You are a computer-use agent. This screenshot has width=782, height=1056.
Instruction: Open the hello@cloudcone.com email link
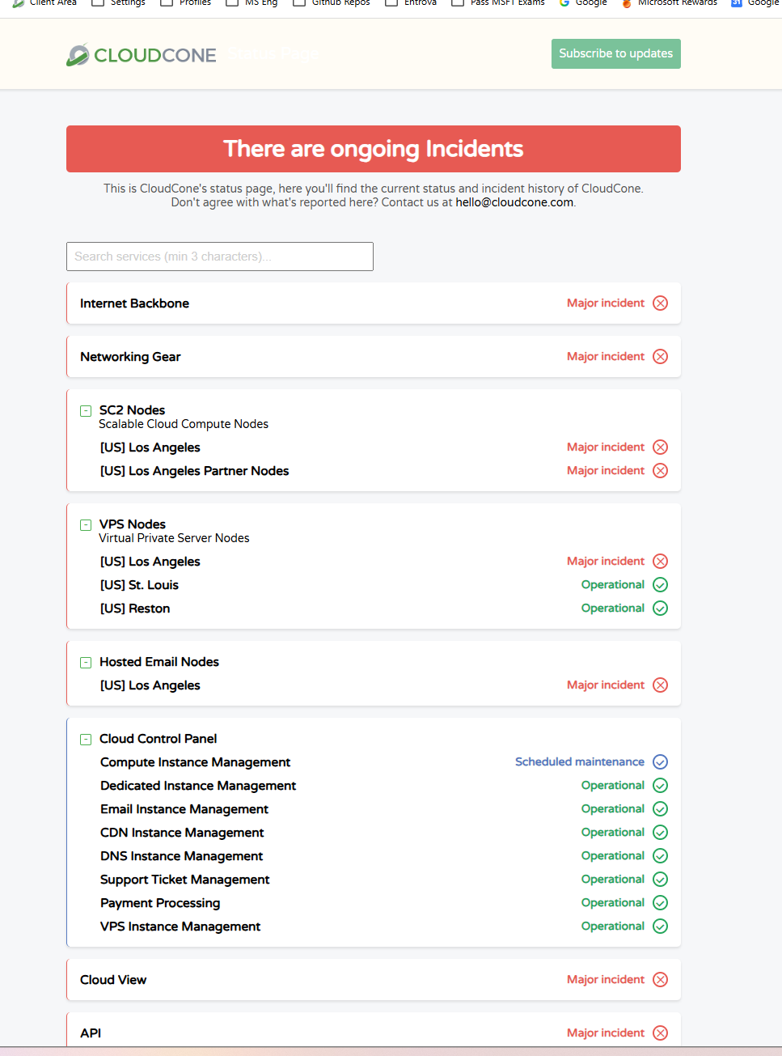(x=514, y=202)
